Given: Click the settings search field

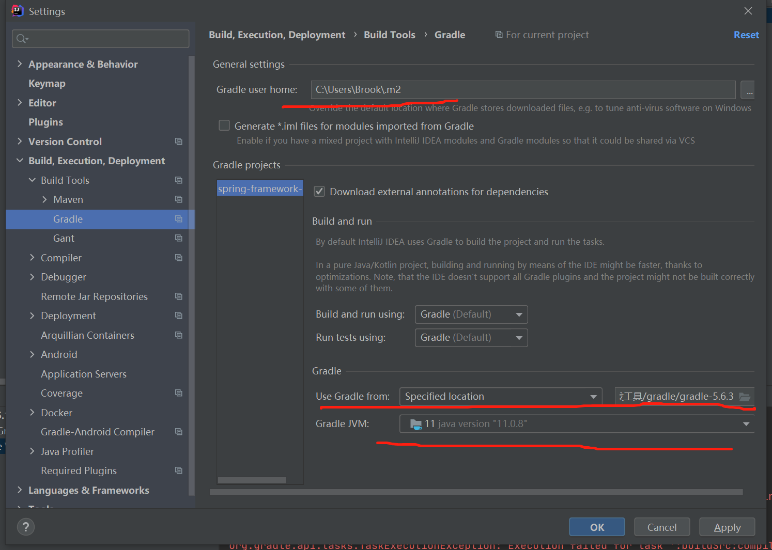Looking at the screenshot, I should pos(100,39).
